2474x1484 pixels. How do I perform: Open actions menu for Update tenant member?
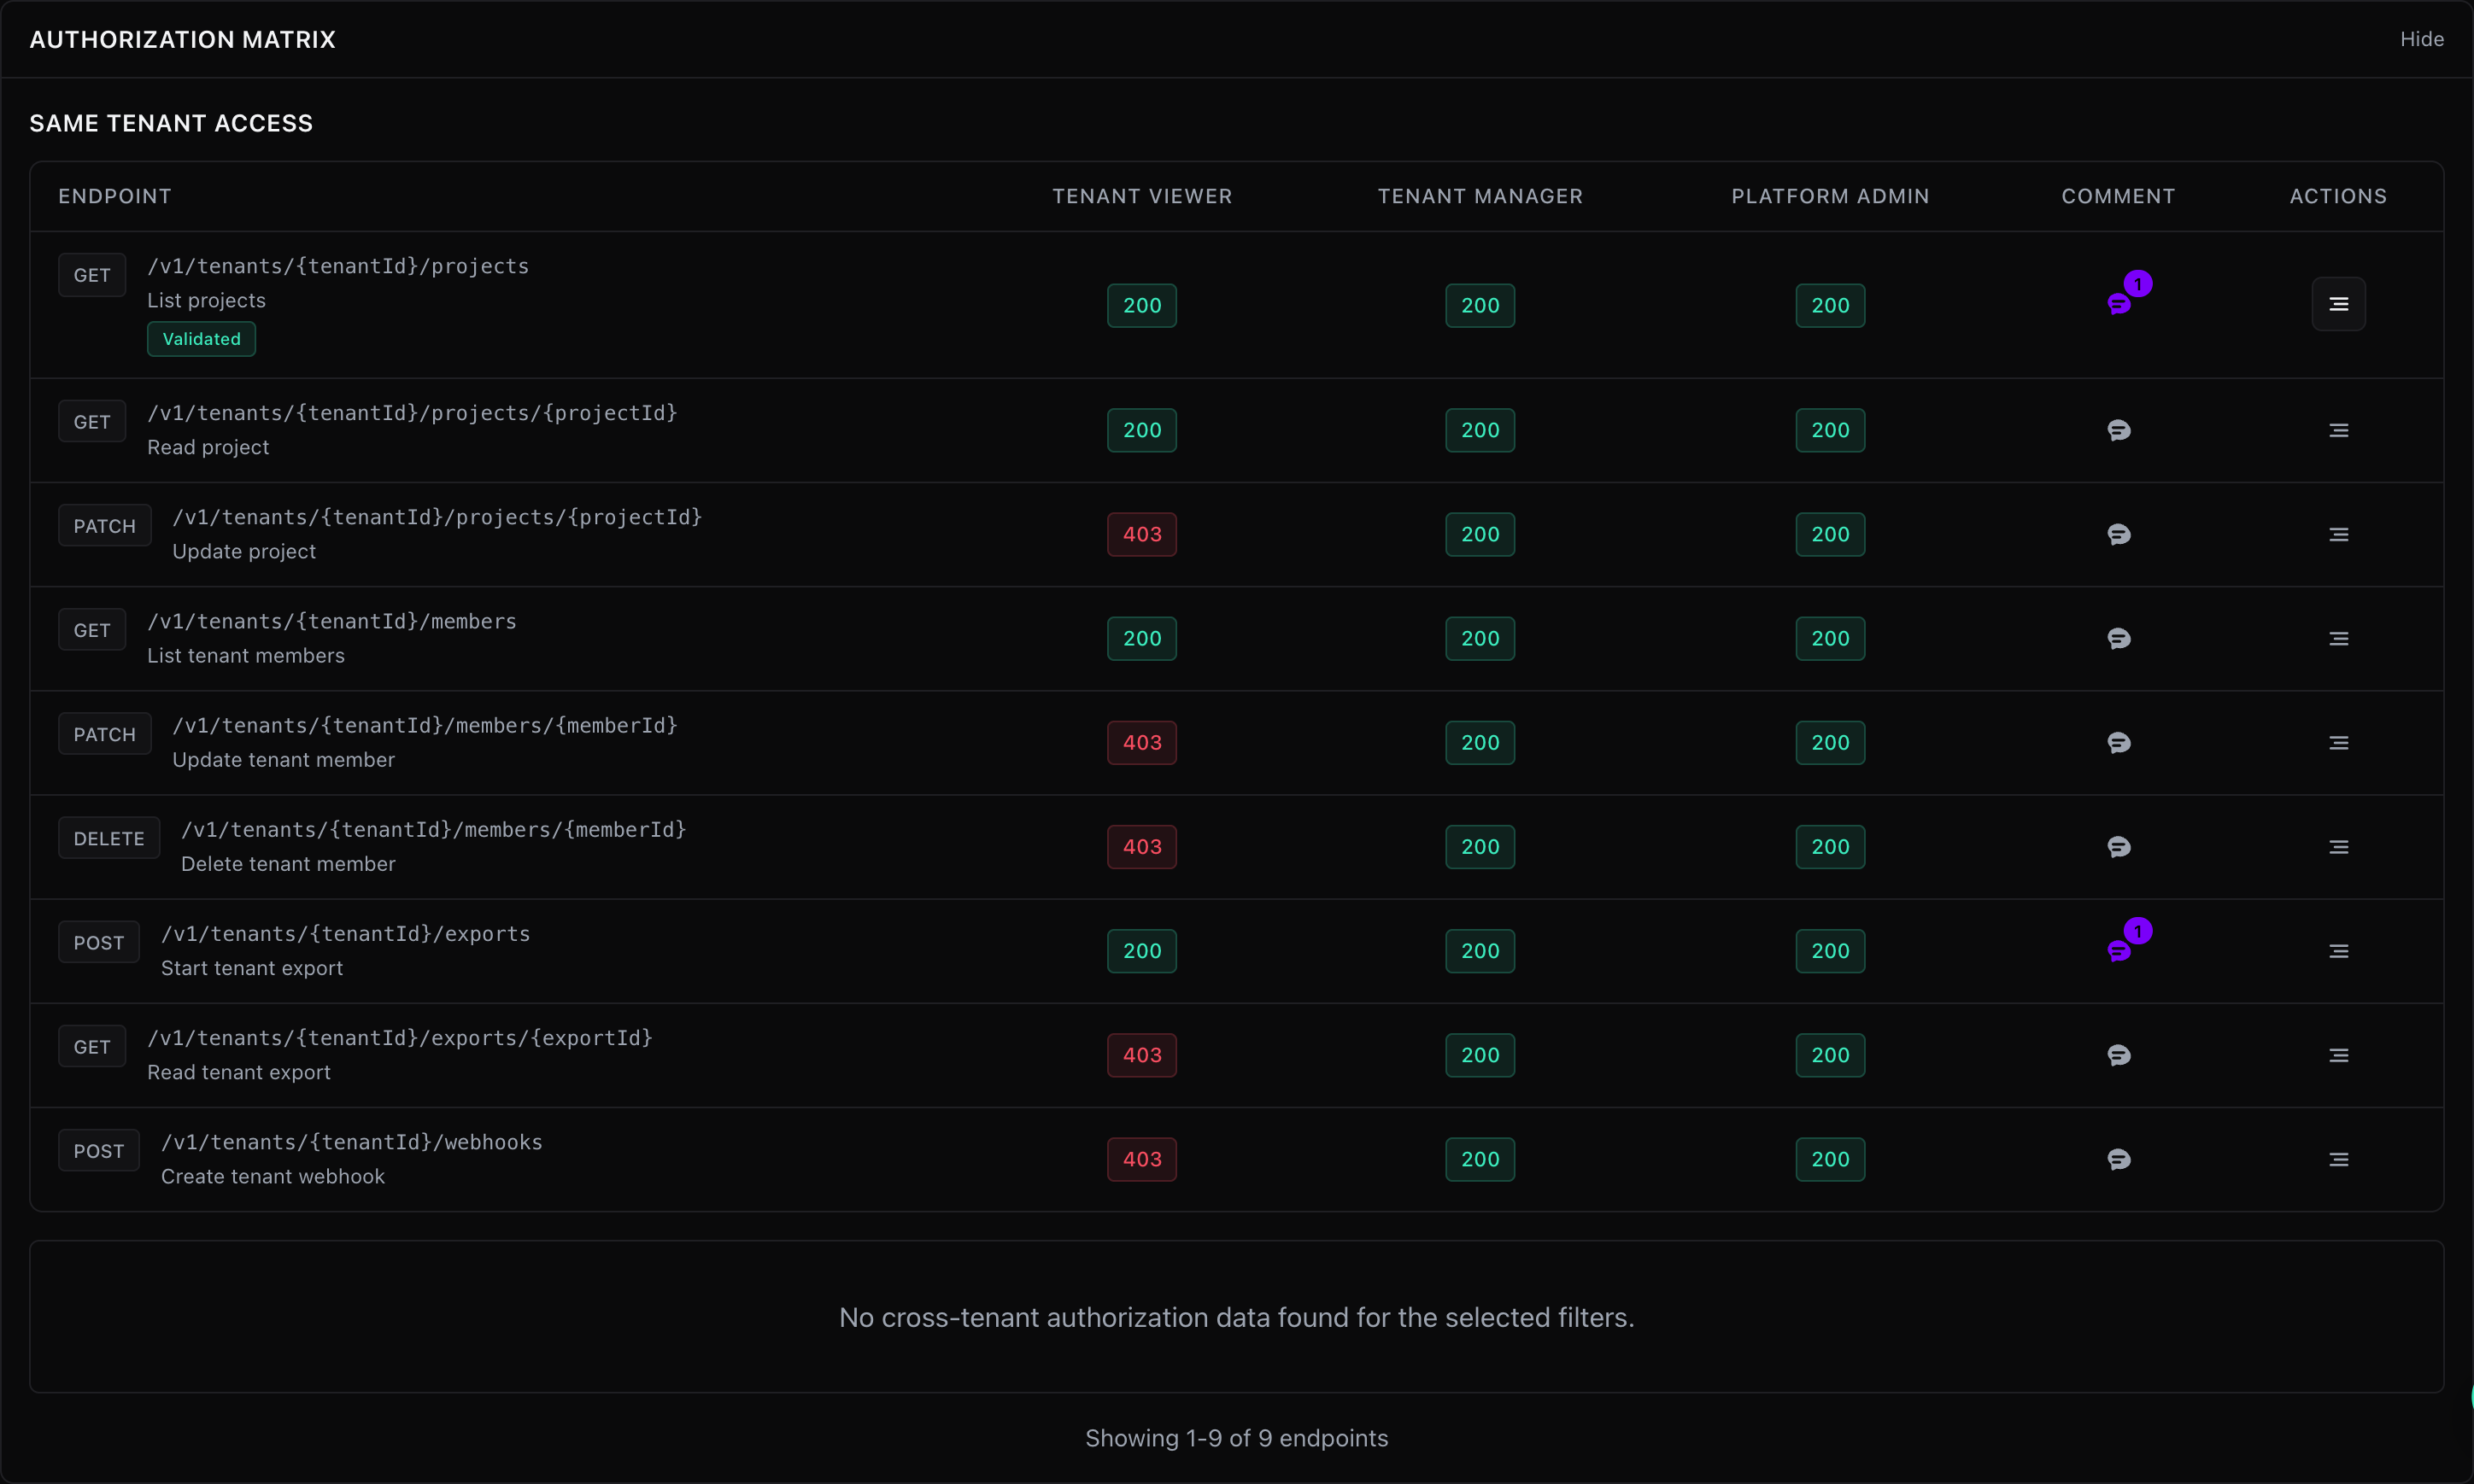2338,742
